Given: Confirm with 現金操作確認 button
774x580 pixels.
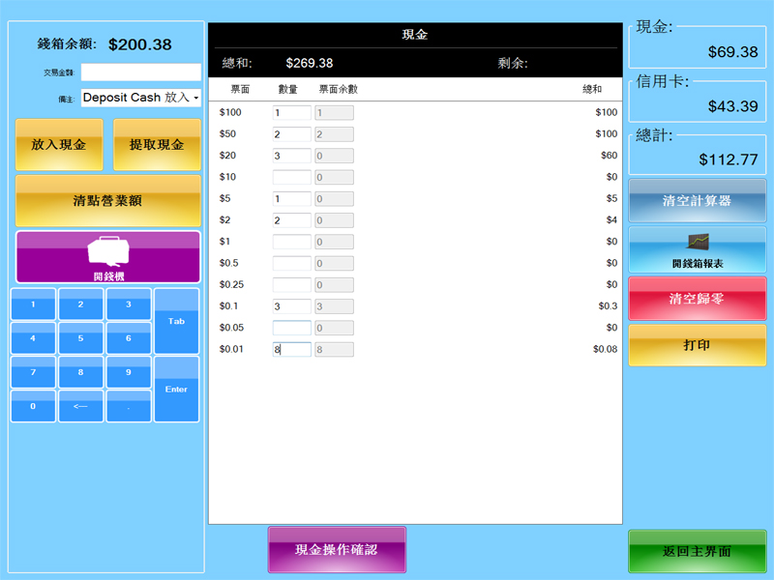Looking at the screenshot, I should pyautogui.click(x=337, y=549).
